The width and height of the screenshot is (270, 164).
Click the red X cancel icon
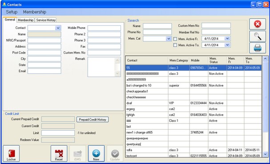point(258,24)
